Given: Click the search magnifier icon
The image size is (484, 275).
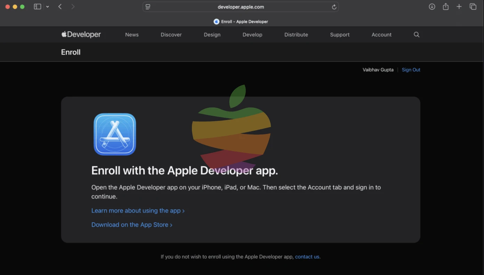Looking at the screenshot, I should 417,35.
